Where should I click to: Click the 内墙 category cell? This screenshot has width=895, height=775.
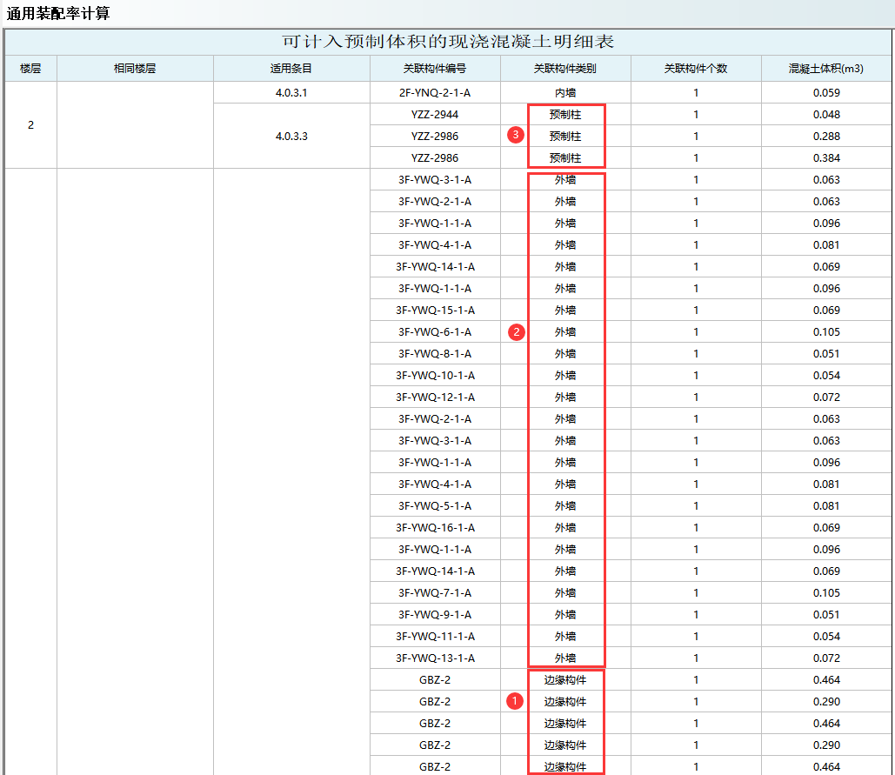pyautogui.click(x=565, y=92)
